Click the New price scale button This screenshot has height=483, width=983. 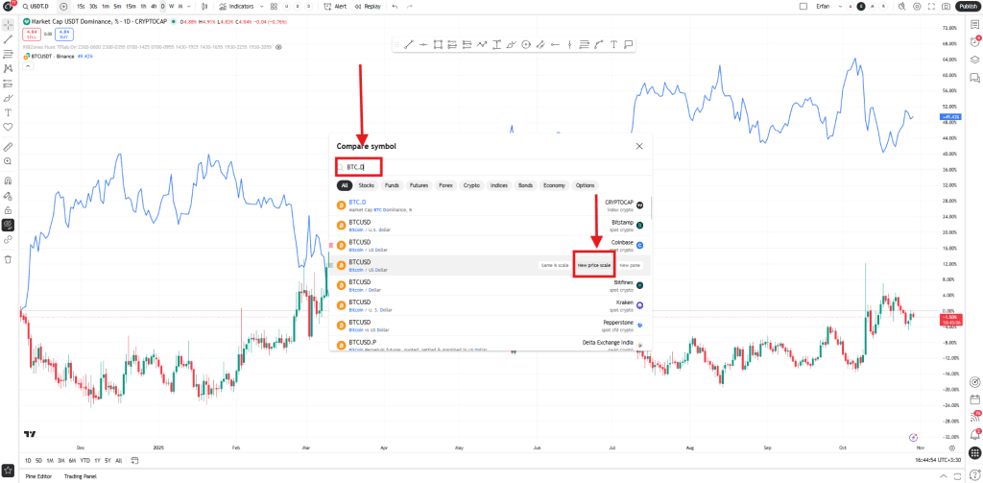coord(593,264)
